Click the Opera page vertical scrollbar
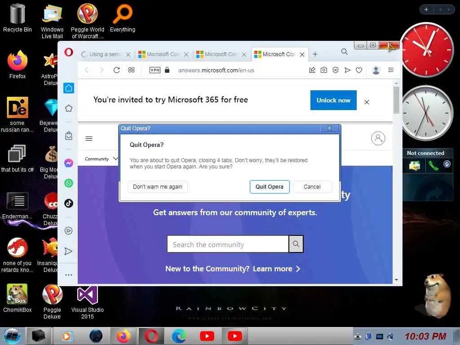The height and width of the screenshot is (345, 460). [396, 100]
